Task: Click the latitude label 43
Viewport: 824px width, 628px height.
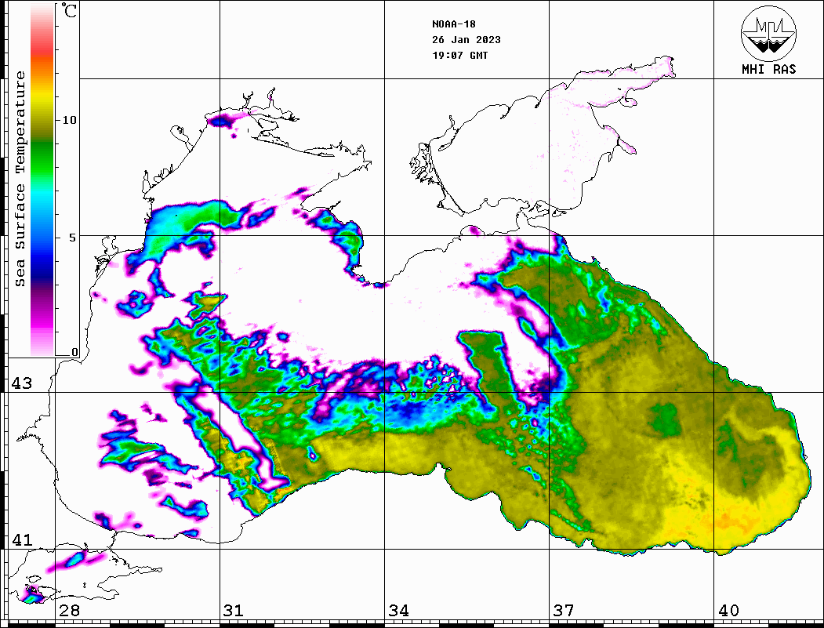Action: (x=21, y=383)
